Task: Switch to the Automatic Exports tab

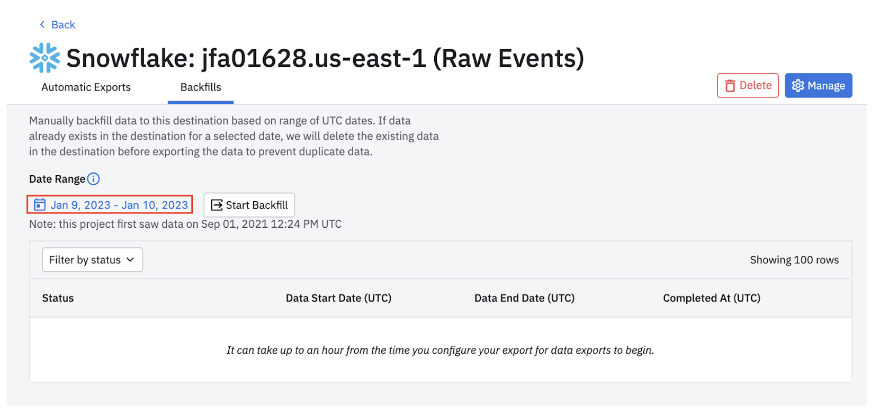Action: 86,87
